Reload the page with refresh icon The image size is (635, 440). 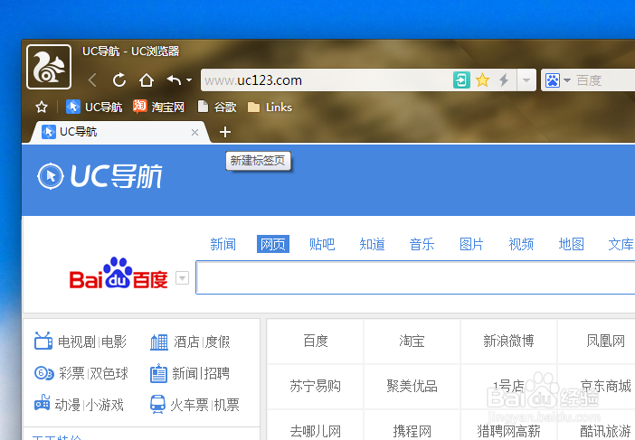tap(119, 80)
